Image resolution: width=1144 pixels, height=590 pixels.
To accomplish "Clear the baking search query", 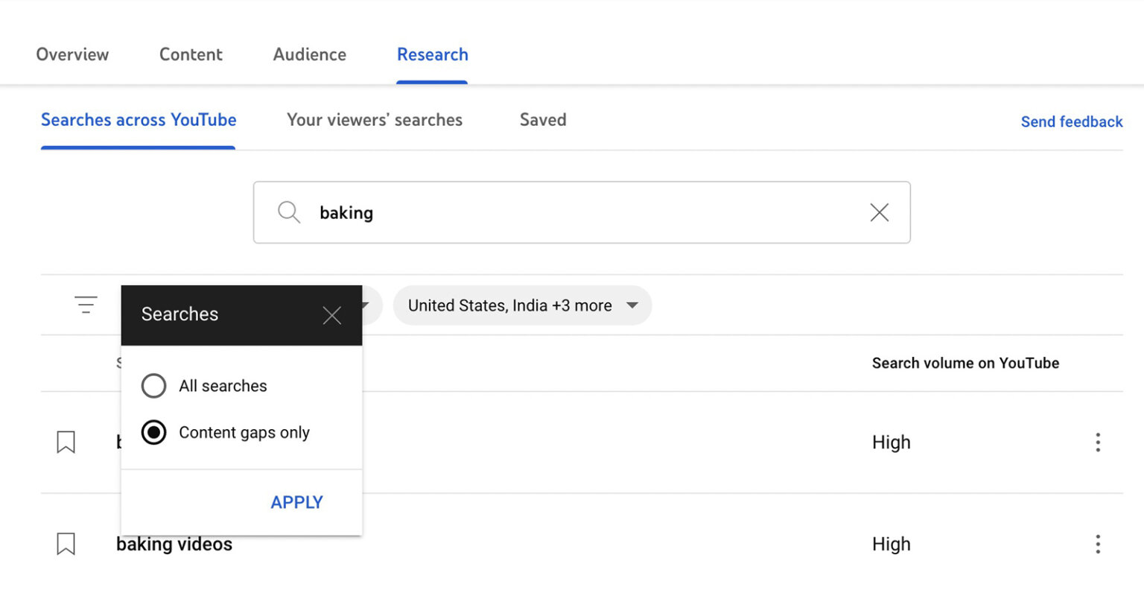I will (x=878, y=212).
